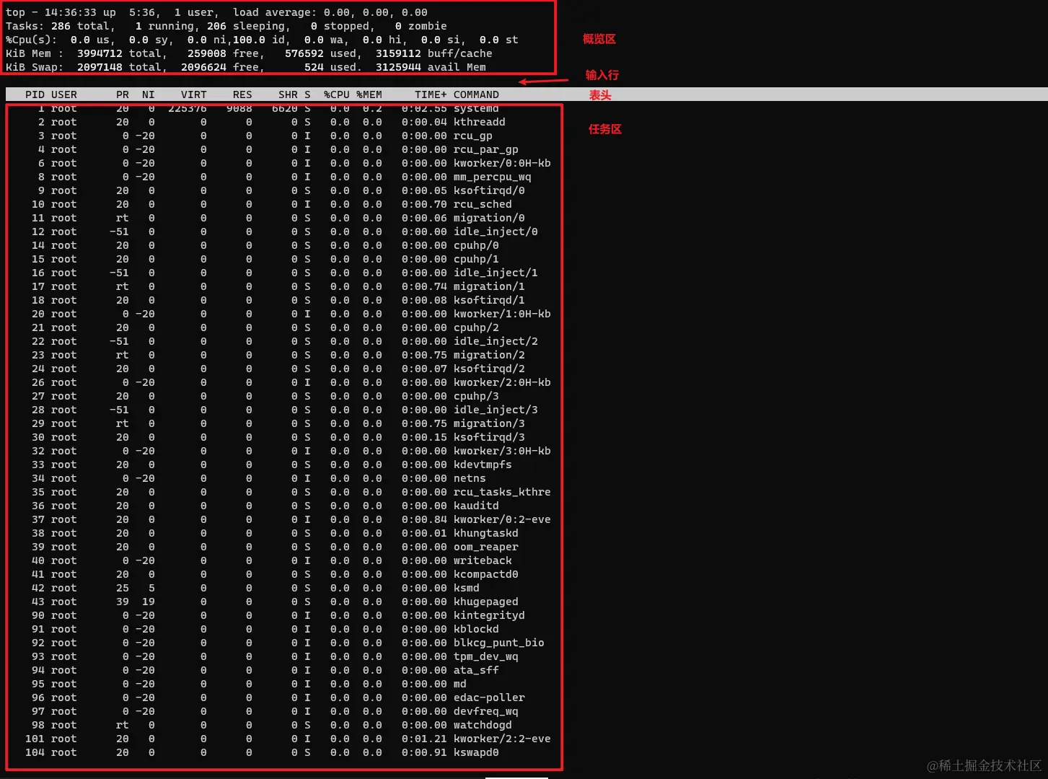Select the netns command
1048x779 pixels.
[470, 478]
